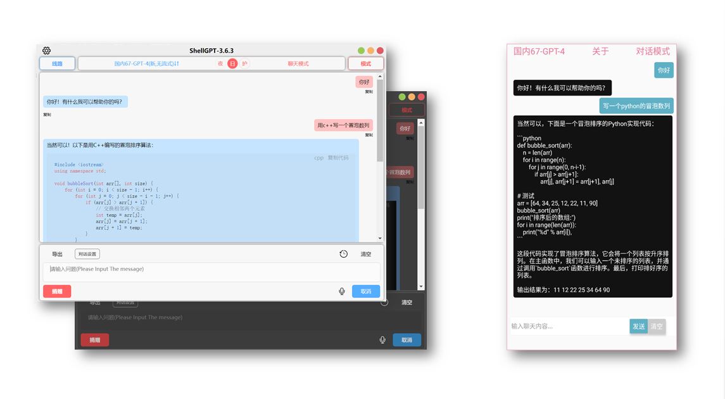The height and width of the screenshot is (399, 725).
Task: Click the scrollbar thumb in light chat area
Action: (380, 120)
